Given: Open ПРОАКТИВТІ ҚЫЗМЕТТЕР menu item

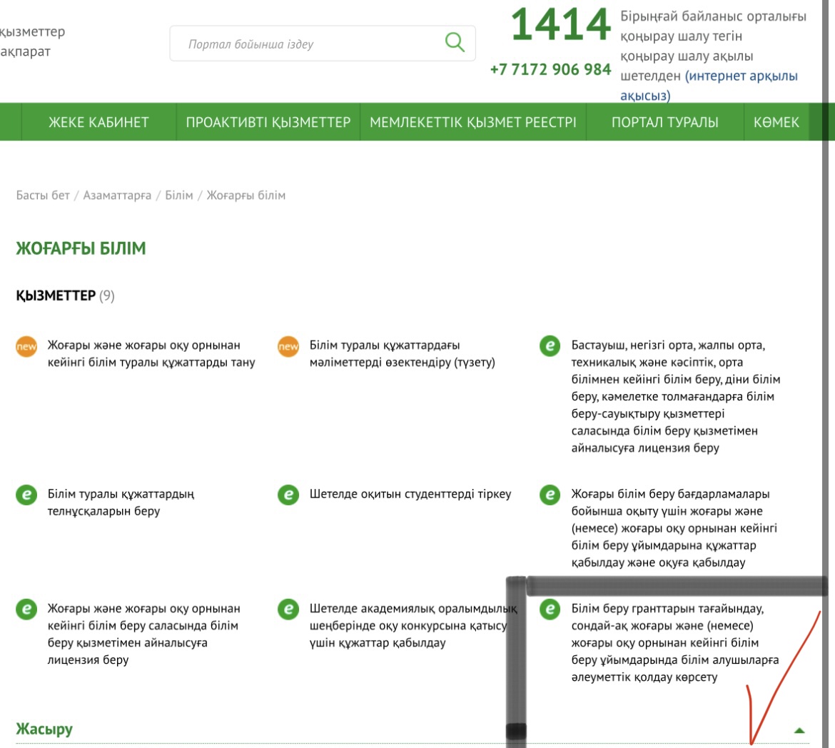Looking at the screenshot, I should click(x=268, y=122).
